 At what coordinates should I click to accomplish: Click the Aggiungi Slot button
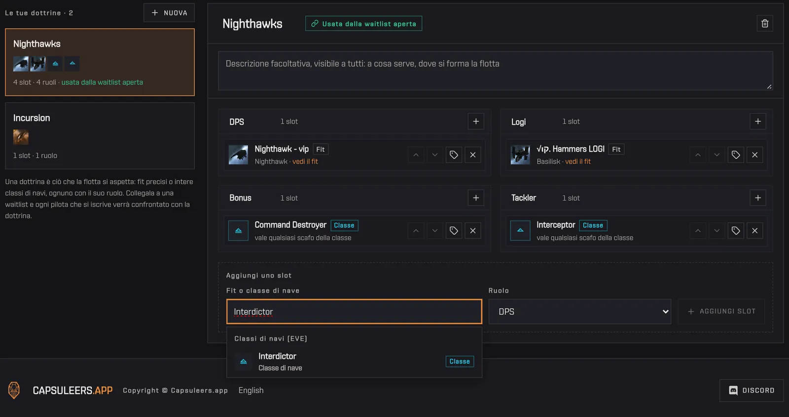point(721,312)
